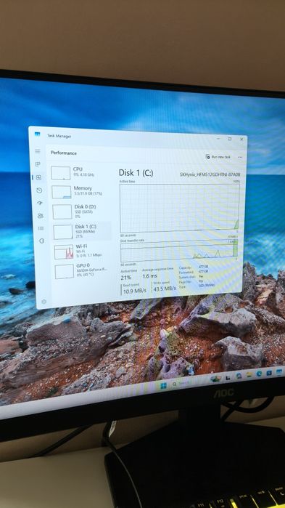285x508 pixels.
Task: Click the 10.9 MB/s read speed value
Action: point(135,291)
